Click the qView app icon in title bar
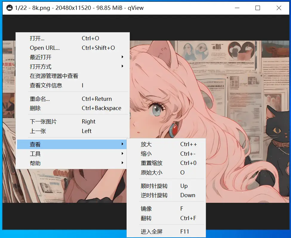The image size is (291, 238). tap(9, 8)
